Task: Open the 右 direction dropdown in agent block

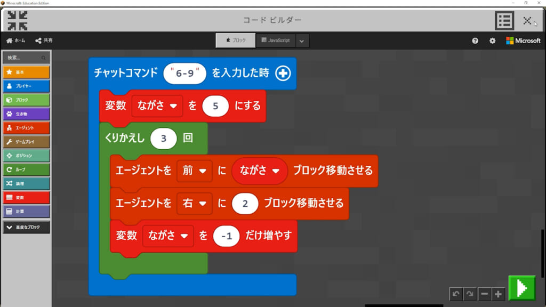Action: click(x=194, y=203)
